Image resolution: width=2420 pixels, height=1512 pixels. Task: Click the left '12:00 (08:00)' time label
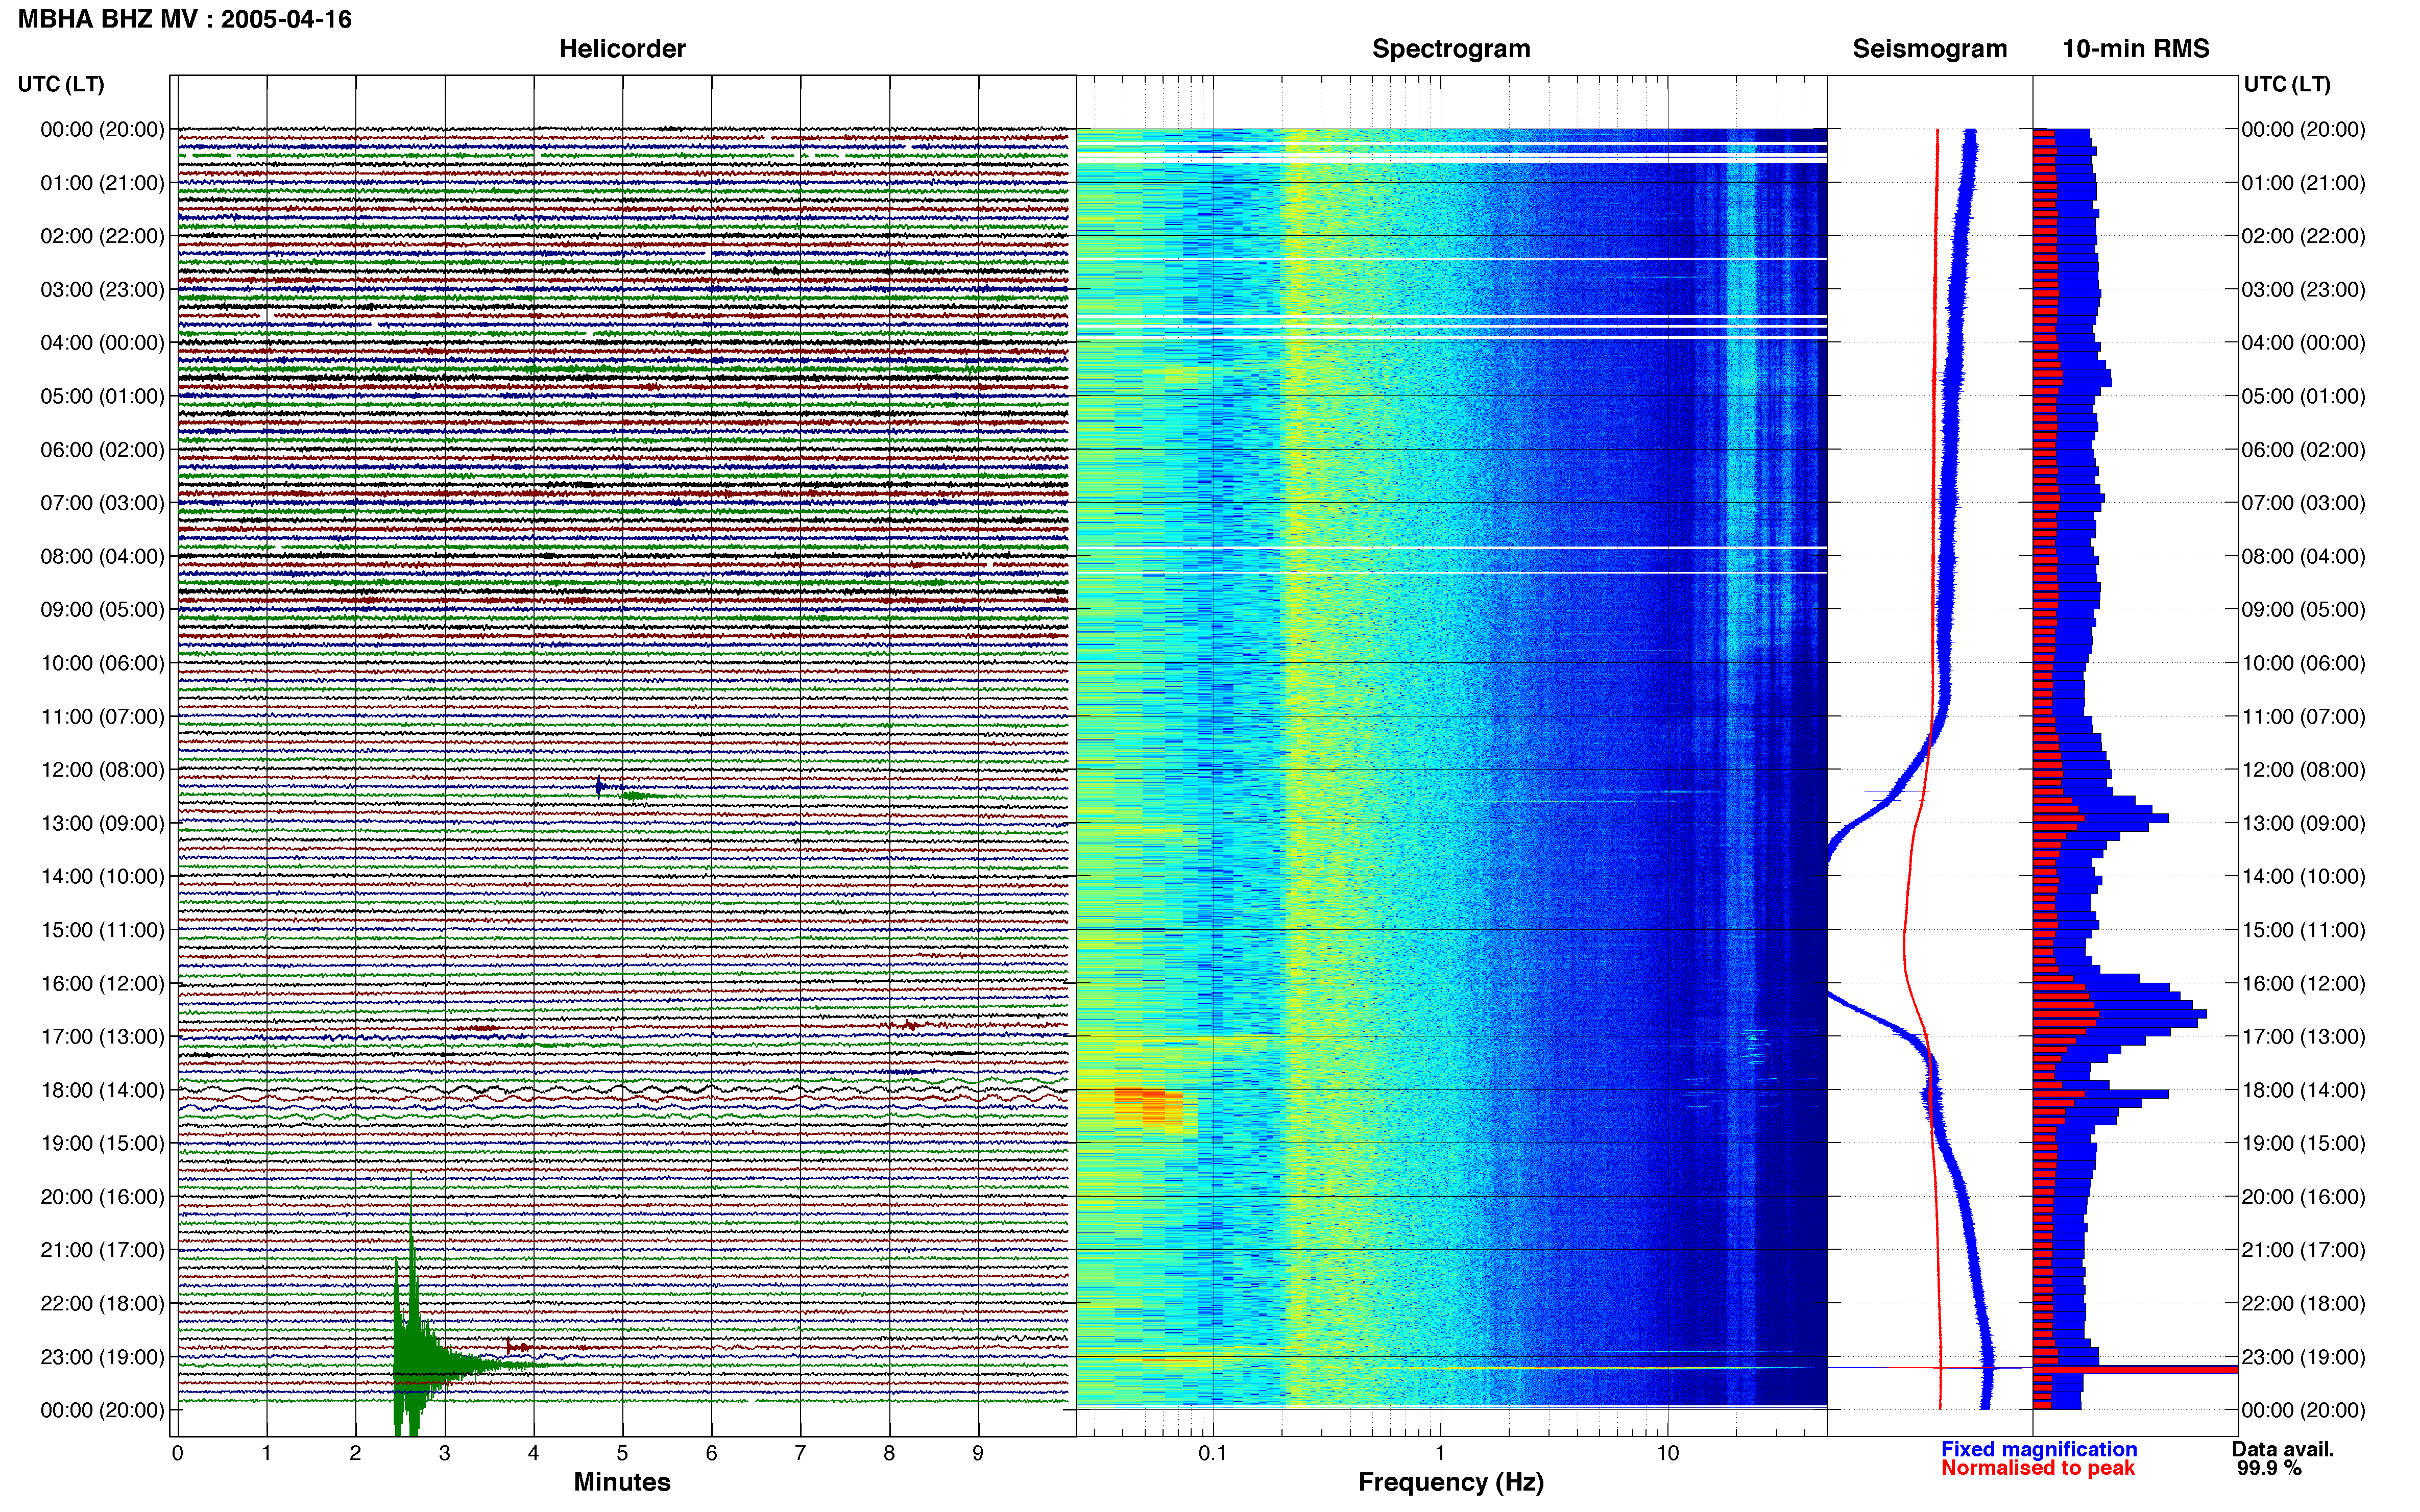(102, 769)
